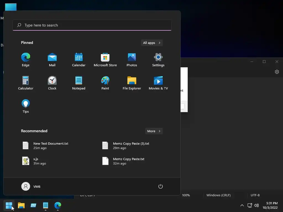The height and width of the screenshot is (212, 283).
Task: Click the volume speaker tray icon
Action: click(x=256, y=205)
